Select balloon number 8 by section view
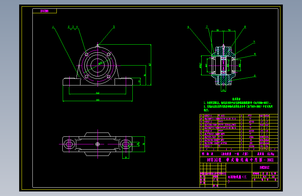The height and width of the screenshot is (196, 302). (x=245, y=27)
